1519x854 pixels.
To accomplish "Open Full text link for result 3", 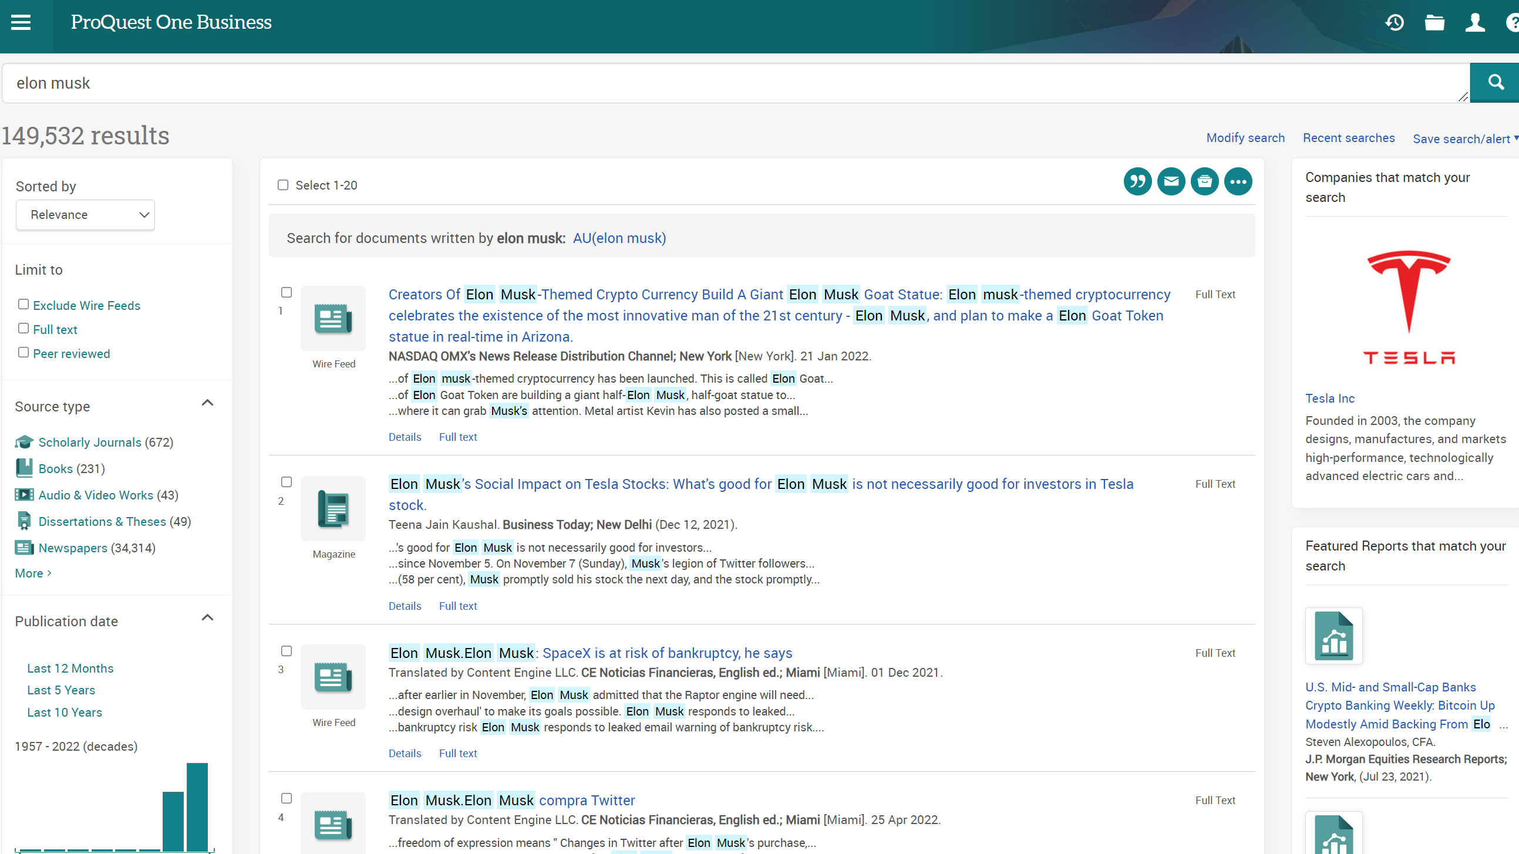I will 457,754.
